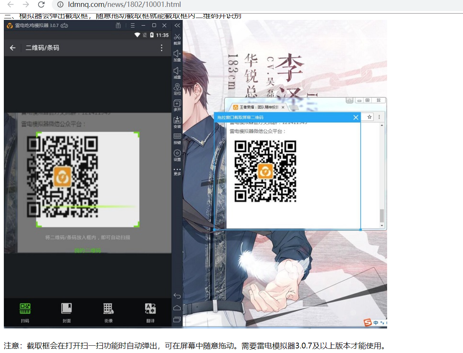Select the 扫码 scan tab
This screenshot has width=463, height=353.
pyautogui.click(x=25, y=313)
